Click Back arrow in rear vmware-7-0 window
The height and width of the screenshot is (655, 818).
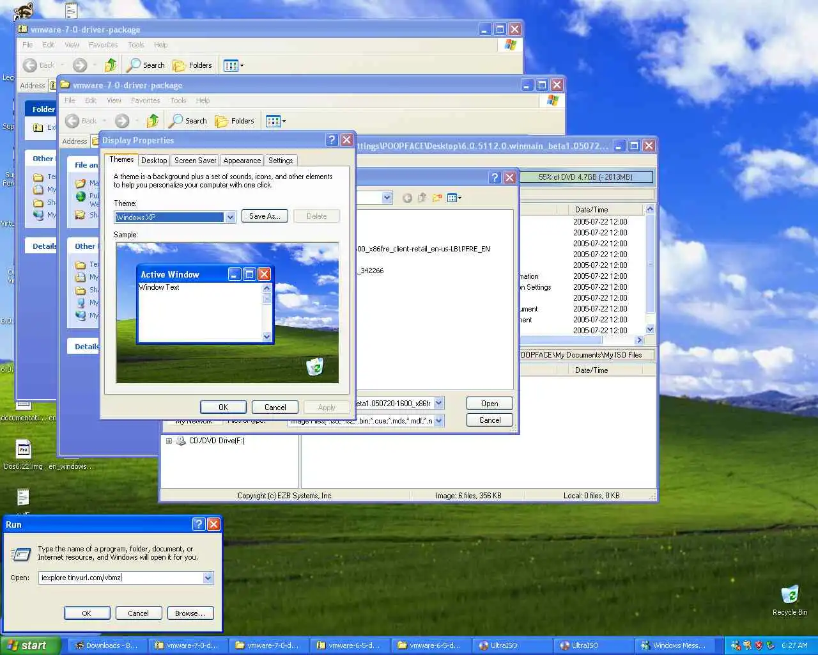point(30,65)
